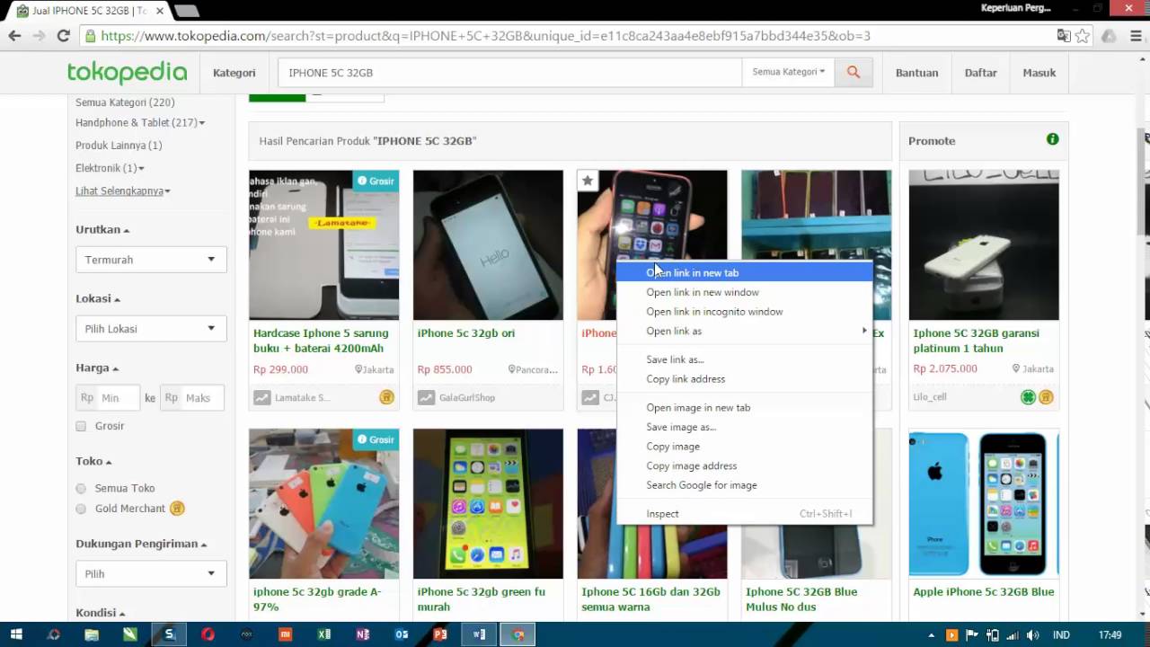The image size is (1150, 647).
Task: Open Excel from the Windows taskbar
Action: 324,634
